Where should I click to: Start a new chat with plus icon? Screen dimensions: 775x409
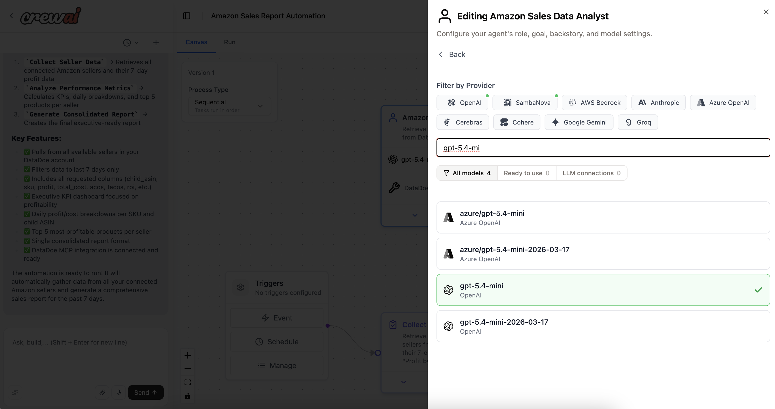point(156,43)
